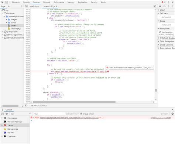Viewport: 175px width, 144px height.
Task: Switch to the Network tab
Action: click(47, 2)
